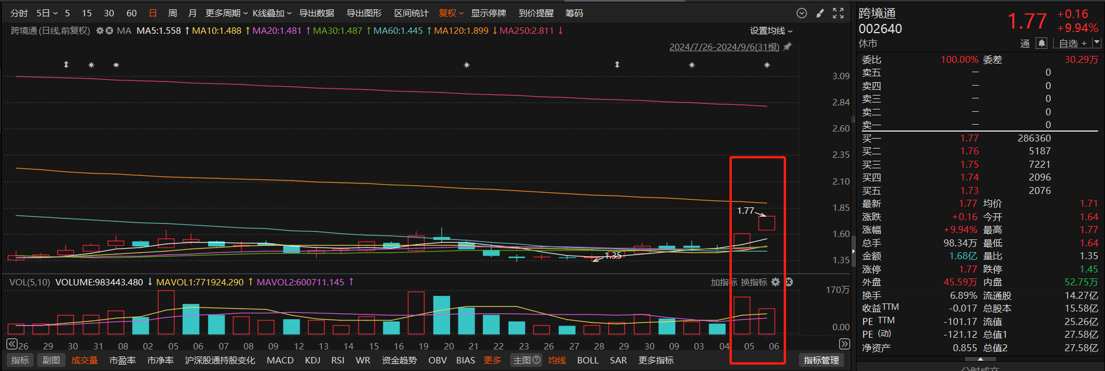Screen dimensions: 1105x371
Task: Expand the 设置均线 dropdown
Action: (x=771, y=31)
